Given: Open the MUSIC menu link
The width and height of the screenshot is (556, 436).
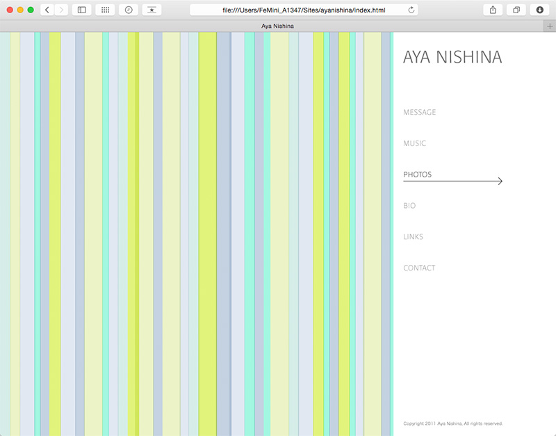Looking at the screenshot, I should click(414, 143).
